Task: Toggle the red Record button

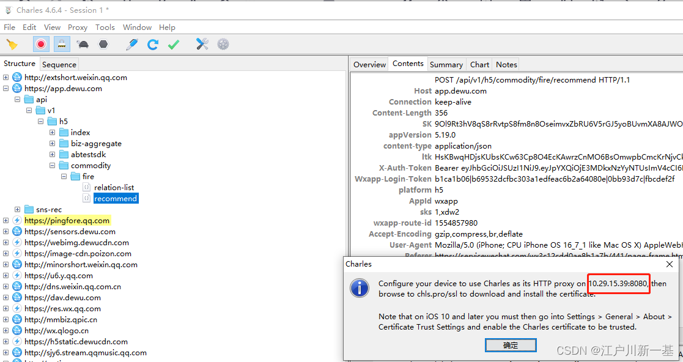Action: pos(41,45)
